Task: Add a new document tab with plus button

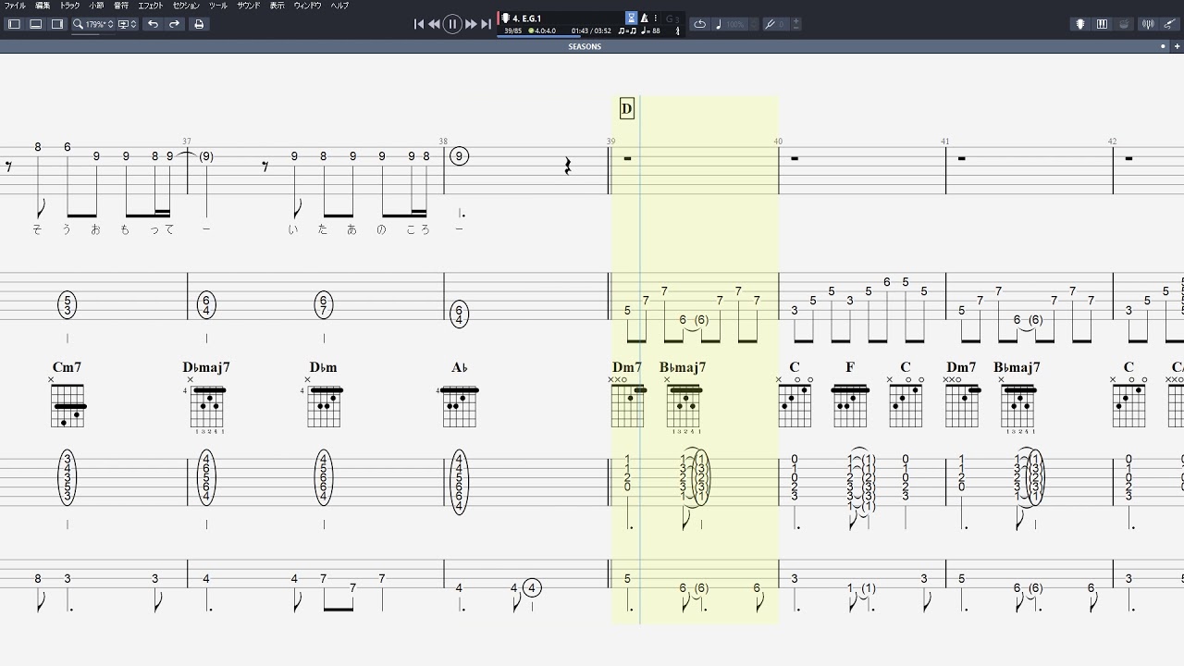Action: (x=1177, y=46)
